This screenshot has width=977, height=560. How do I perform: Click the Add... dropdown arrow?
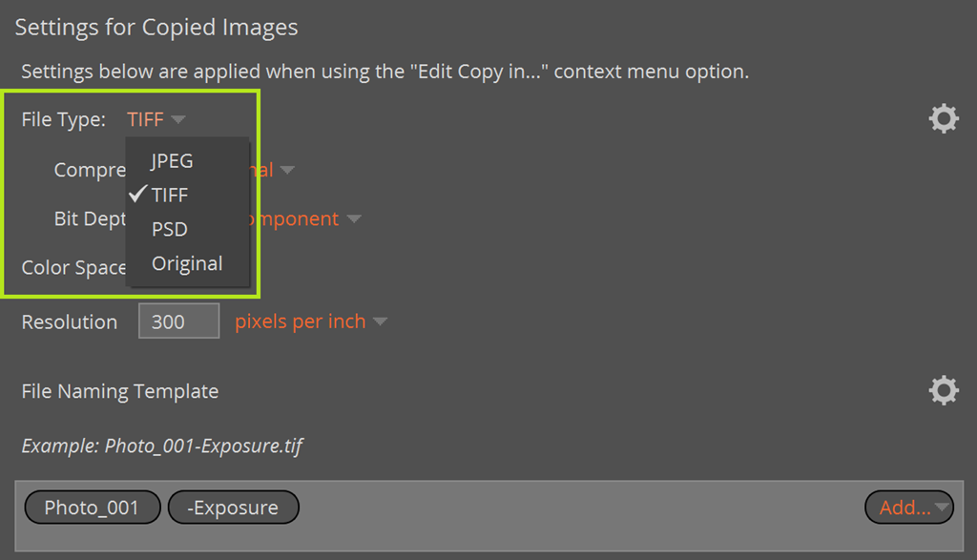tap(943, 508)
